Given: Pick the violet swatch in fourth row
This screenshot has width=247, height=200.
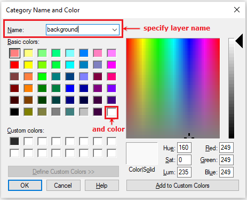Looking at the screenshot, I should [111, 88].
